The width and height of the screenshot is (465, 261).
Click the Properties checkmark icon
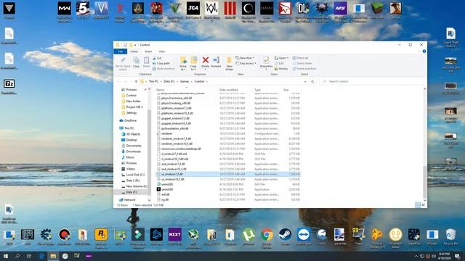[x=266, y=60]
